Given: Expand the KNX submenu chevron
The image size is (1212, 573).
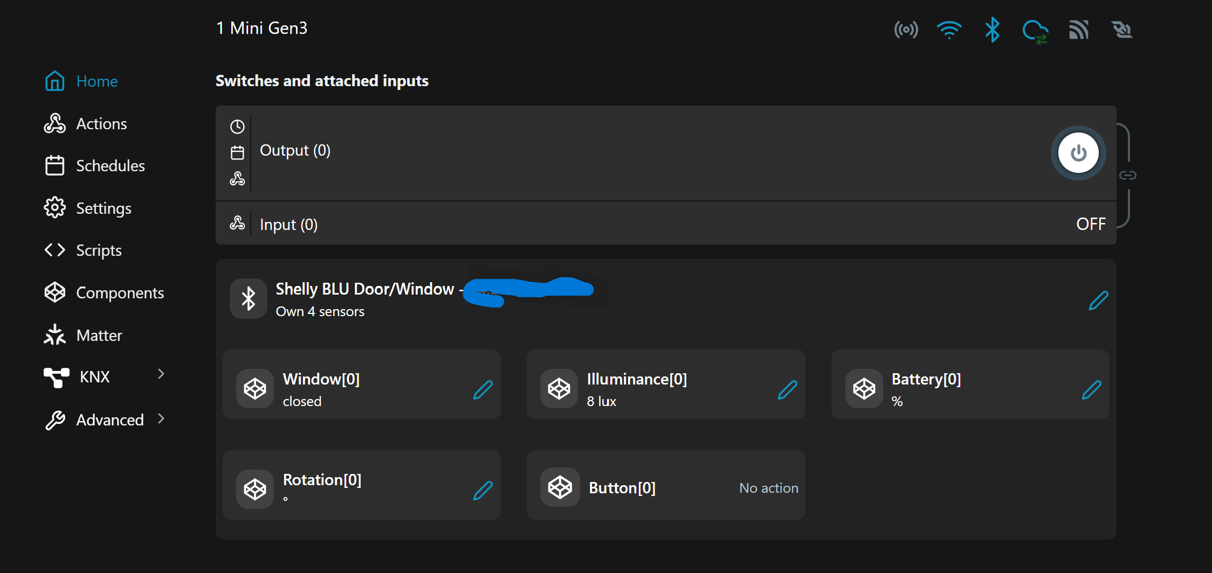Looking at the screenshot, I should click(161, 374).
